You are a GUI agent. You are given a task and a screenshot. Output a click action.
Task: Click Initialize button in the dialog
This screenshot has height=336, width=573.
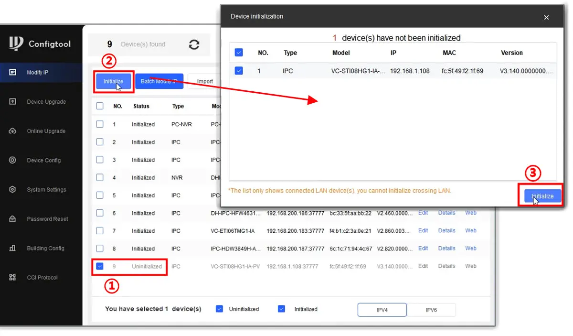(543, 196)
